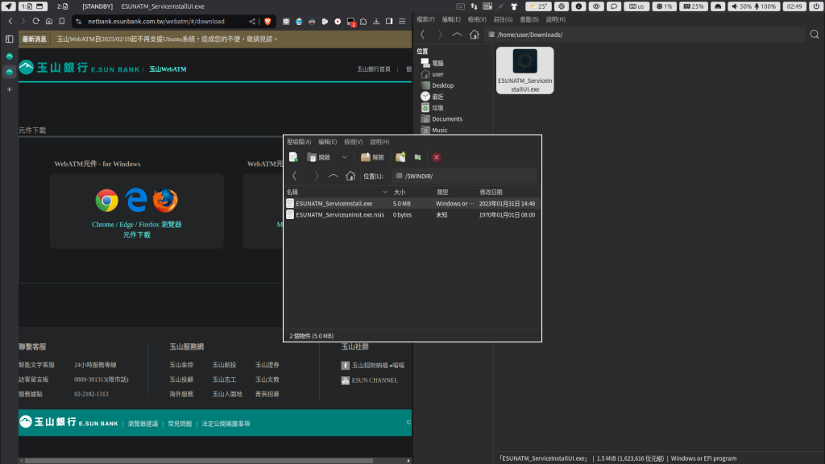Open Desktop in the file manager sidebar
825x464 pixels.
[437, 85]
